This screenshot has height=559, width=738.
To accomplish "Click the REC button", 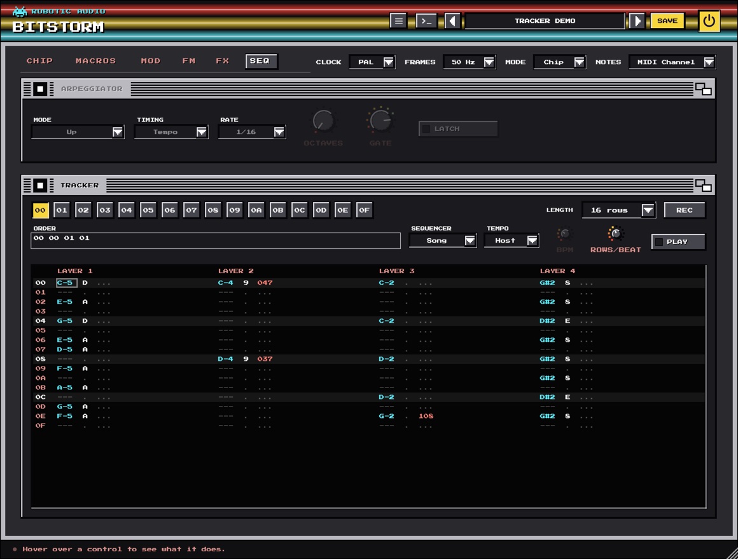I will (x=685, y=210).
